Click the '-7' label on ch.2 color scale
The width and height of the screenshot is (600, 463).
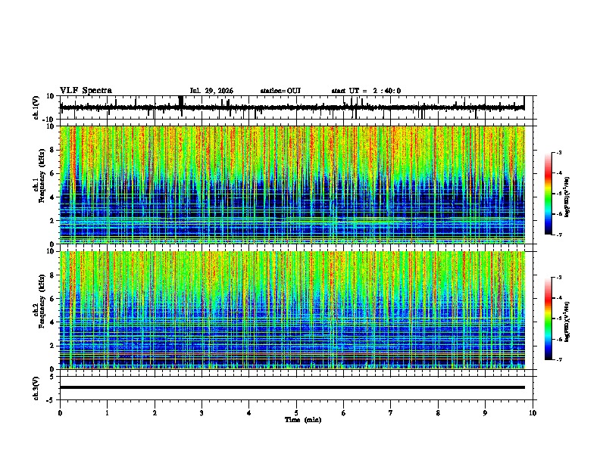tap(559, 359)
